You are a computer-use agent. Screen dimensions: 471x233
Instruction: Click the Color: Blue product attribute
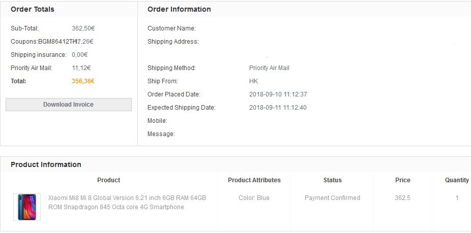coord(254,198)
